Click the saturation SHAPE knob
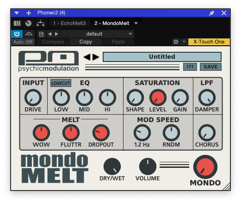 tap(135, 98)
